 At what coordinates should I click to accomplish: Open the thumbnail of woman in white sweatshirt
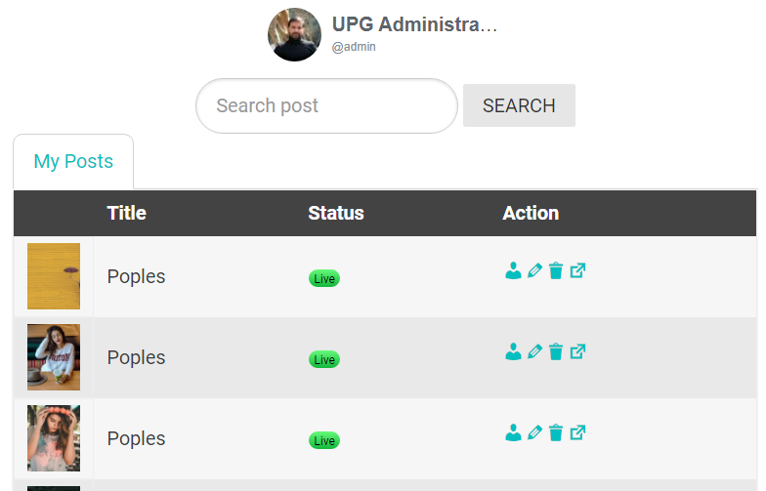pos(54,357)
